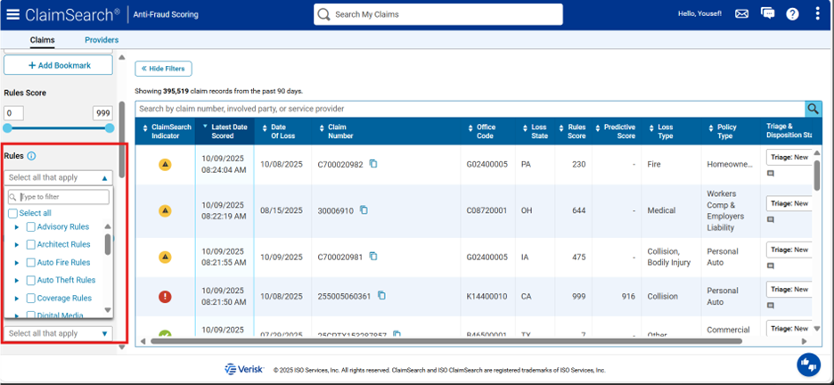The image size is (834, 385).
Task: Check the Advisory Rules checkbox
Action: click(x=31, y=227)
